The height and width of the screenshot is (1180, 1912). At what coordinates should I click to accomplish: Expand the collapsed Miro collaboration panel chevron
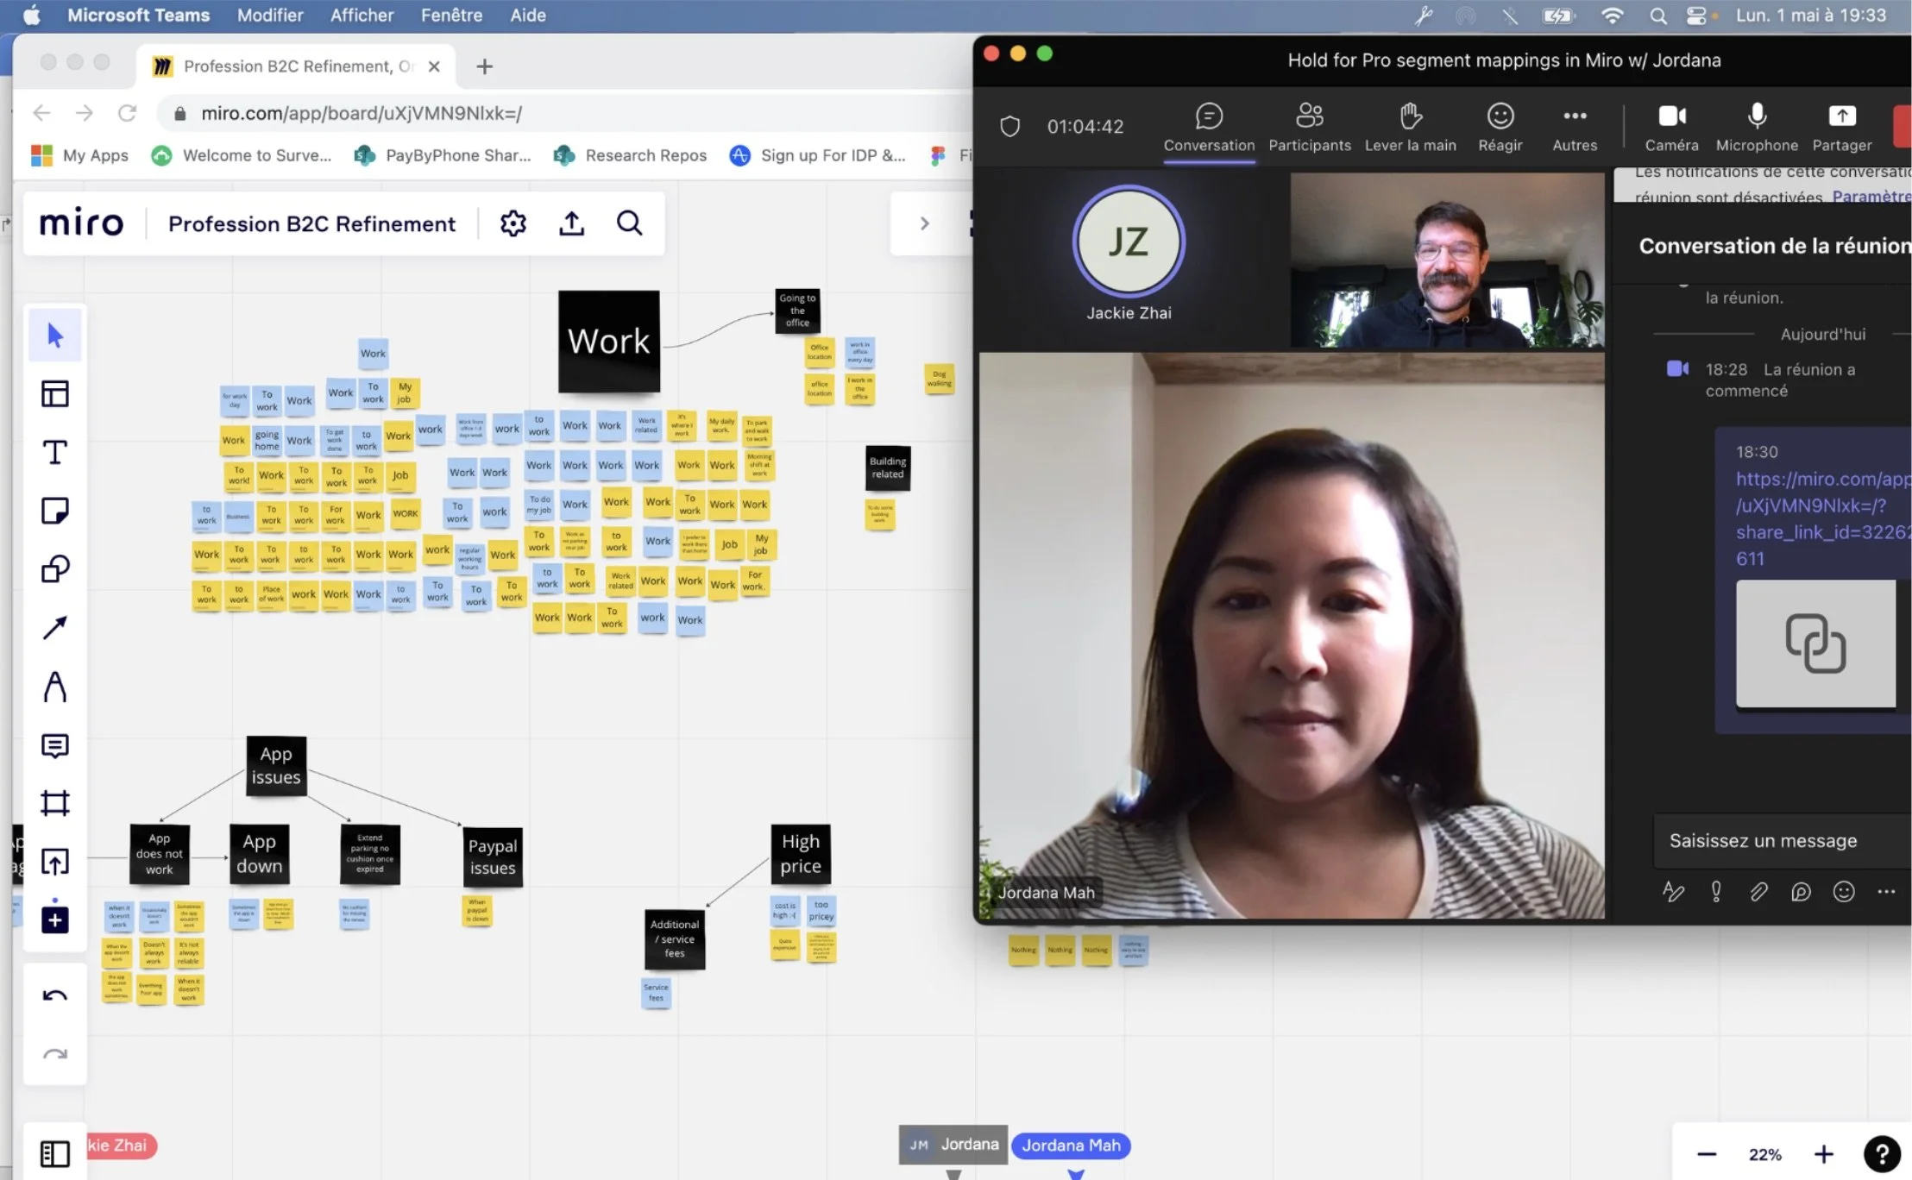pos(924,223)
